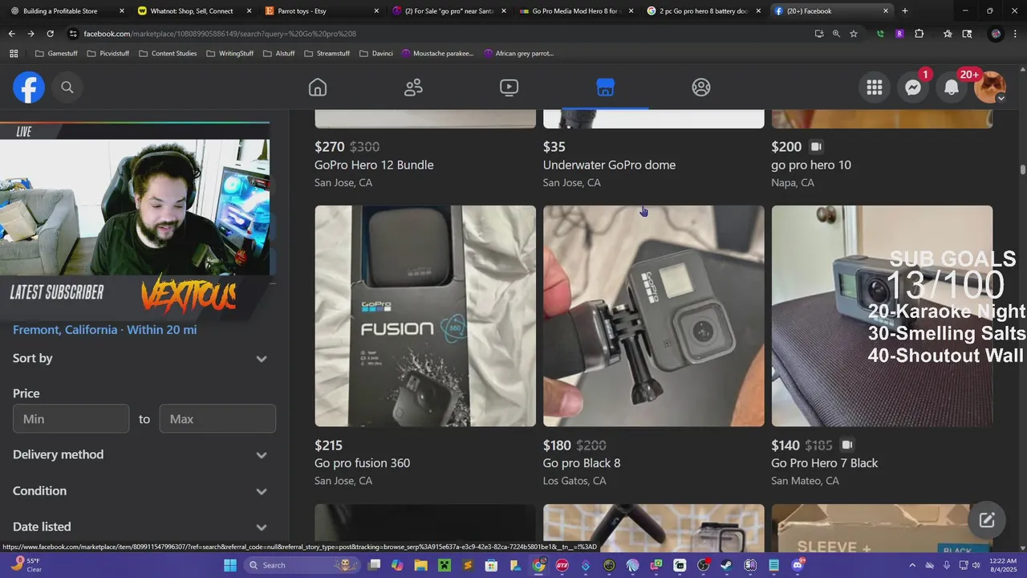Click the $215 price text
1027x578 pixels.
[x=328, y=445]
